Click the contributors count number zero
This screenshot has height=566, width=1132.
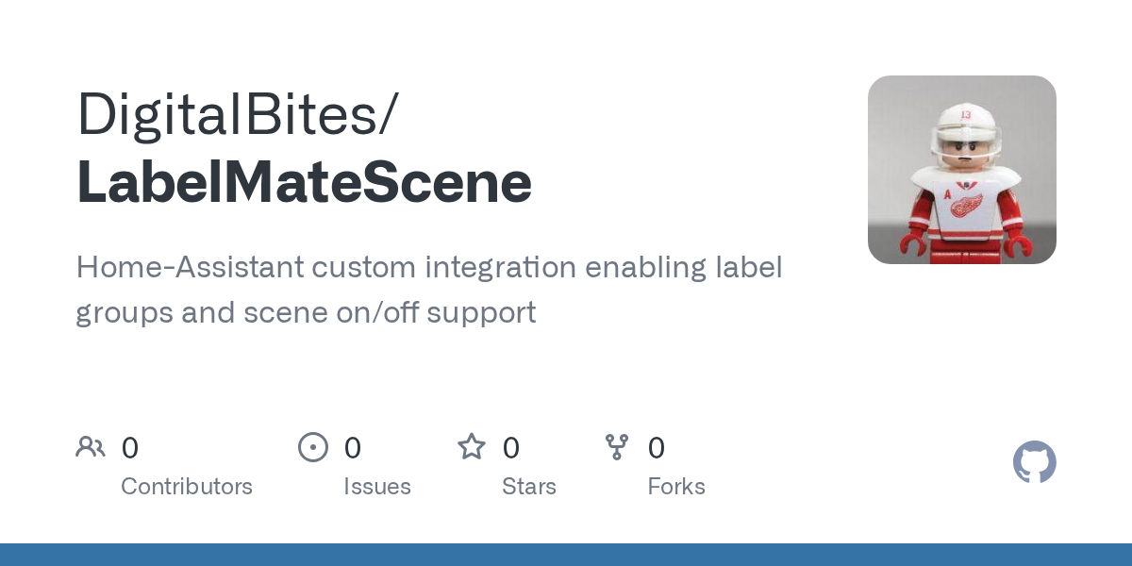point(130,448)
